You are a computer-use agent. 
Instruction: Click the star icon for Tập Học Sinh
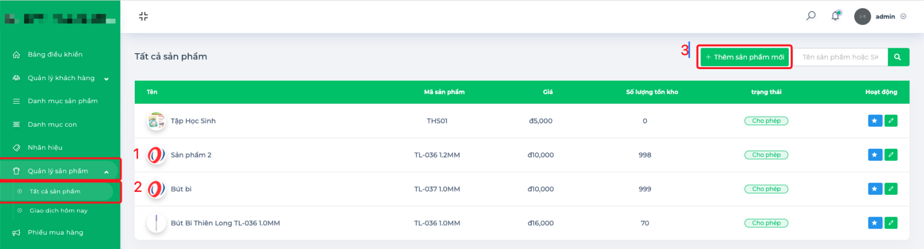click(875, 121)
